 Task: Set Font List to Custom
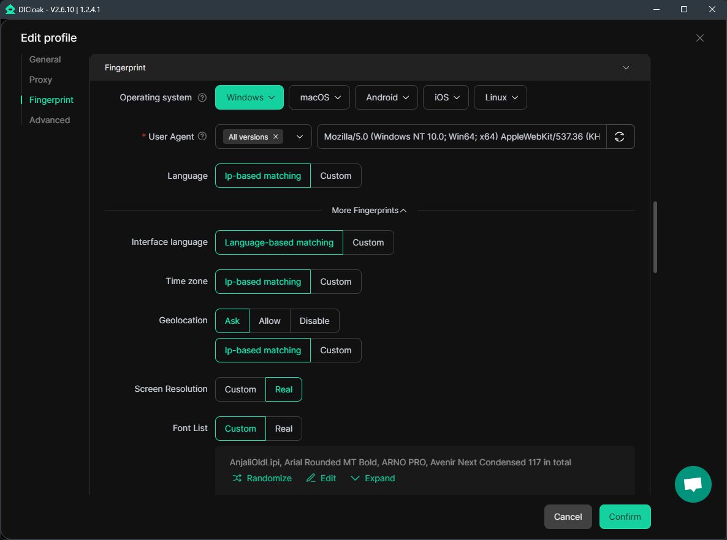click(x=240, y=429)
